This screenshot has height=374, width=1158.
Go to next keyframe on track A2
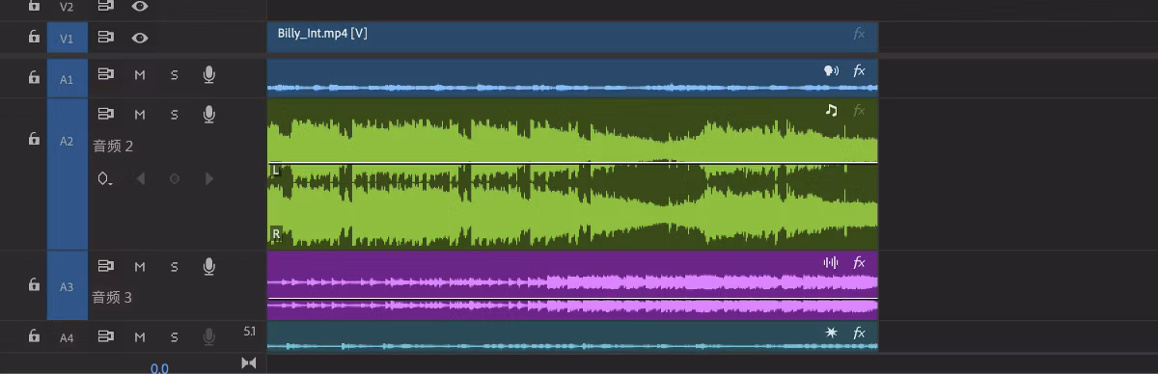point(208,178)
